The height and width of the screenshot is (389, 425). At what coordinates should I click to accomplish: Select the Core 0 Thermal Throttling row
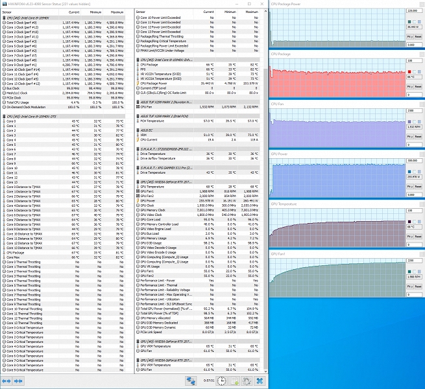[x=63, y=262]
